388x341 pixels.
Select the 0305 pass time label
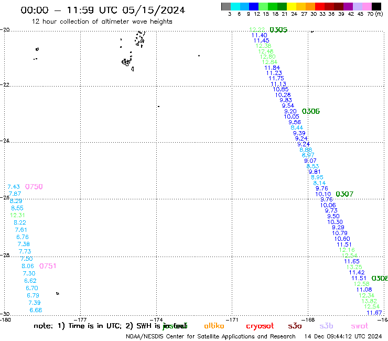[278, 30]
